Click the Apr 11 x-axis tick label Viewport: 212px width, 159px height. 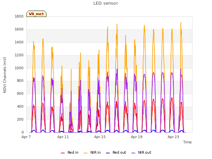pos(63,137)
